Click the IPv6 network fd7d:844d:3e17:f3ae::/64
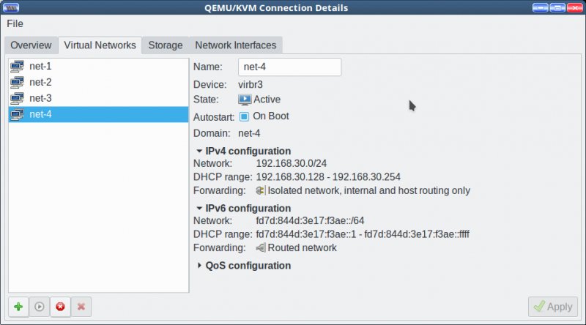586x325 pixels. click(x=310, y=221)
